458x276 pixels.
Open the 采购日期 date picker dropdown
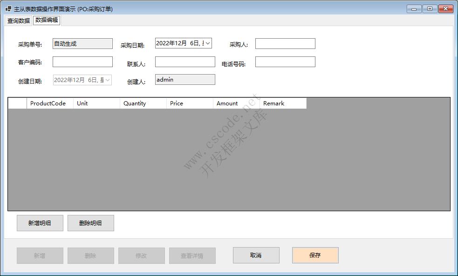coord(208,43)
